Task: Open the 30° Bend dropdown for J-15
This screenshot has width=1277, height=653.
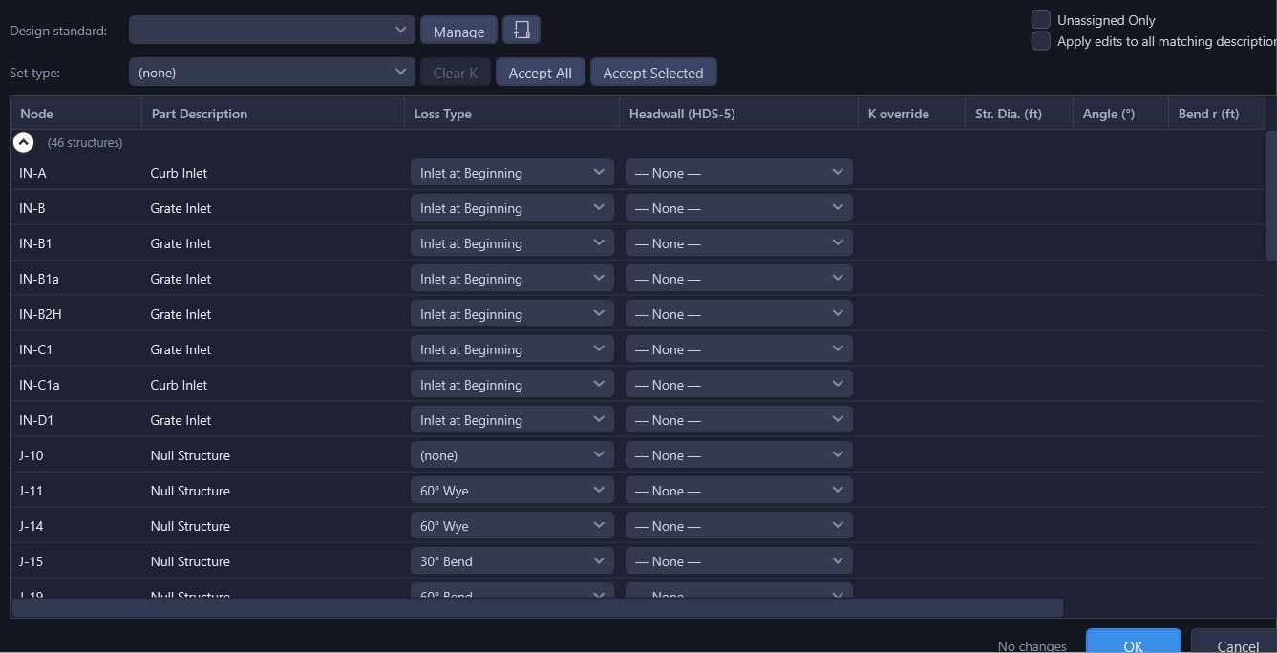Action: [x=512, y=561]
